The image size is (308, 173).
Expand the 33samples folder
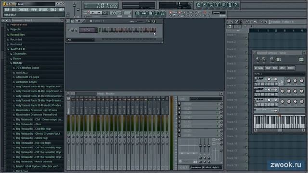click(20, 54)
